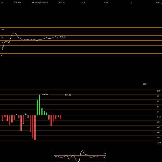
Task: Click the 80 label on MR axis
Action: (158, 96)
